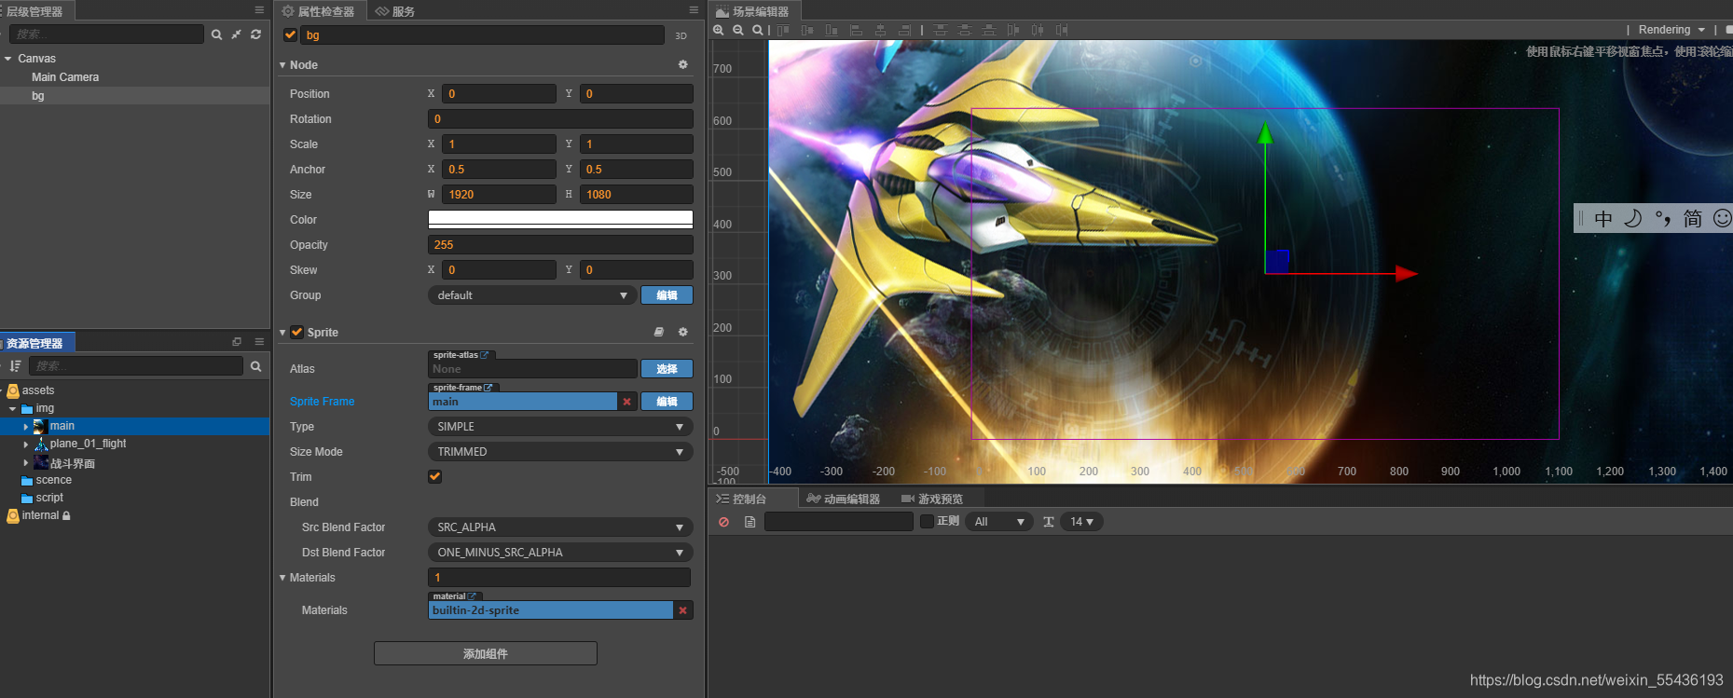The image size is (1733, 698).
Task: Align selected nodes to left edge
Action: [x=856, y=30]
